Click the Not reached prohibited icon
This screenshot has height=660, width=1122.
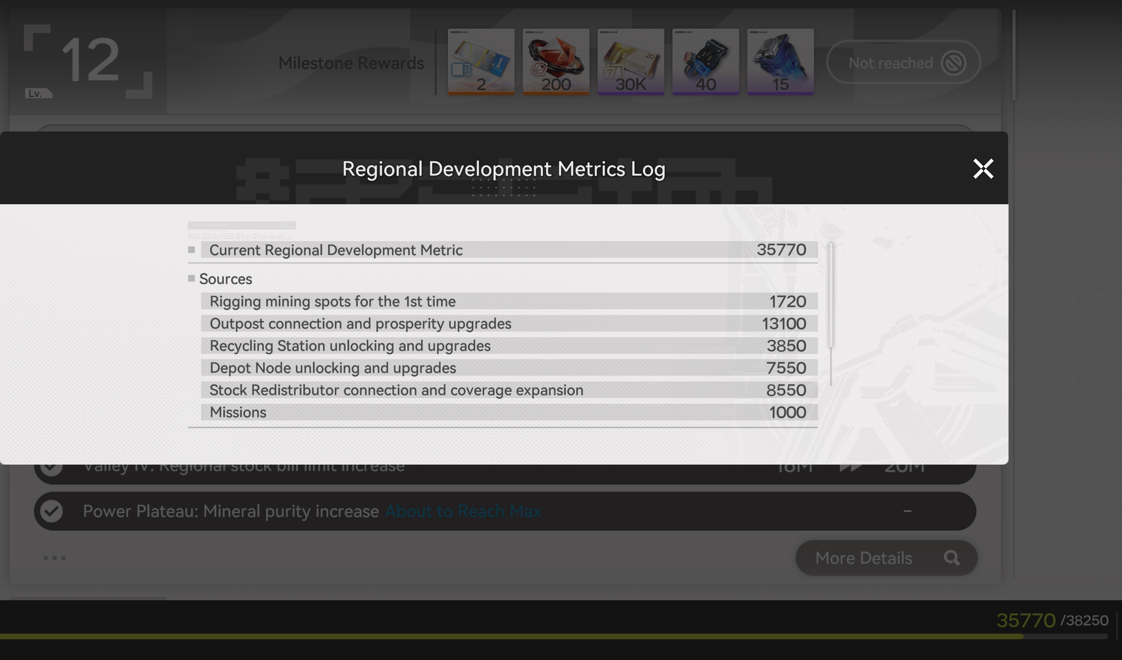(x=954, y=63)
